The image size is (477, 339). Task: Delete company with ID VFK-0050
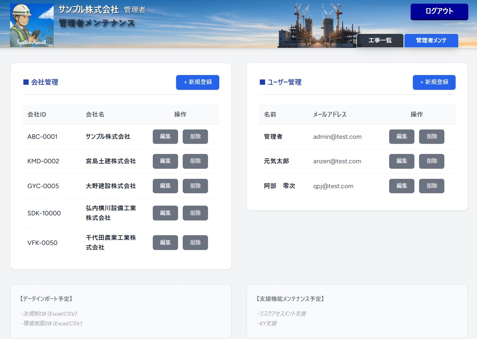(x=195, y=243)
